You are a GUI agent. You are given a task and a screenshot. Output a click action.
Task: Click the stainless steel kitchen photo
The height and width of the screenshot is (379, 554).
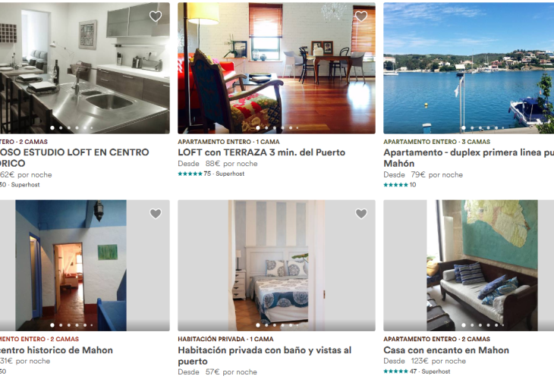[85, 68]
